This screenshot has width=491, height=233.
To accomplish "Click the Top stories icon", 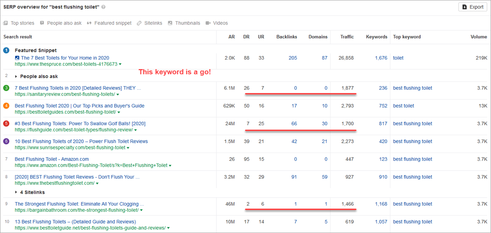I will (x=6, y=23).
